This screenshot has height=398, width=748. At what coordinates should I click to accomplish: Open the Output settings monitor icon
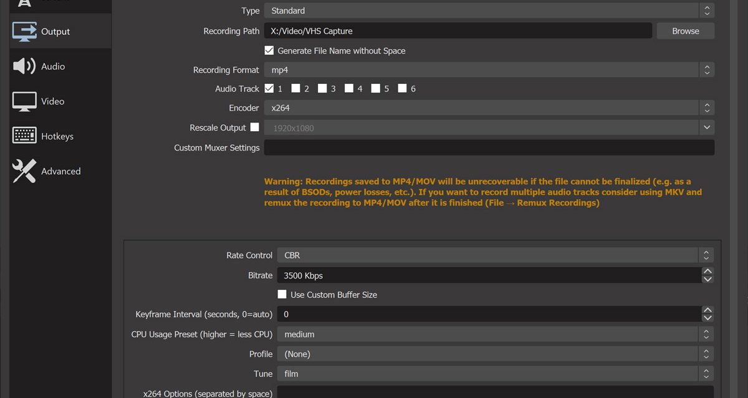click(x=24, y=32)
